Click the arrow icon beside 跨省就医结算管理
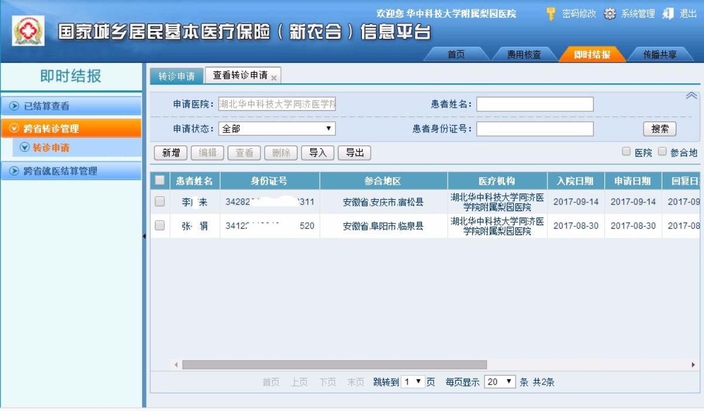Screen dimensions: 704x411 pos(13,171)
